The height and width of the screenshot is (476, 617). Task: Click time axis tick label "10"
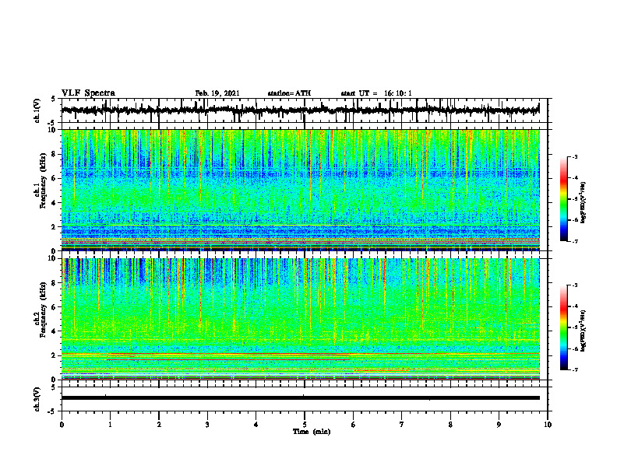click(x=548, y=425)
